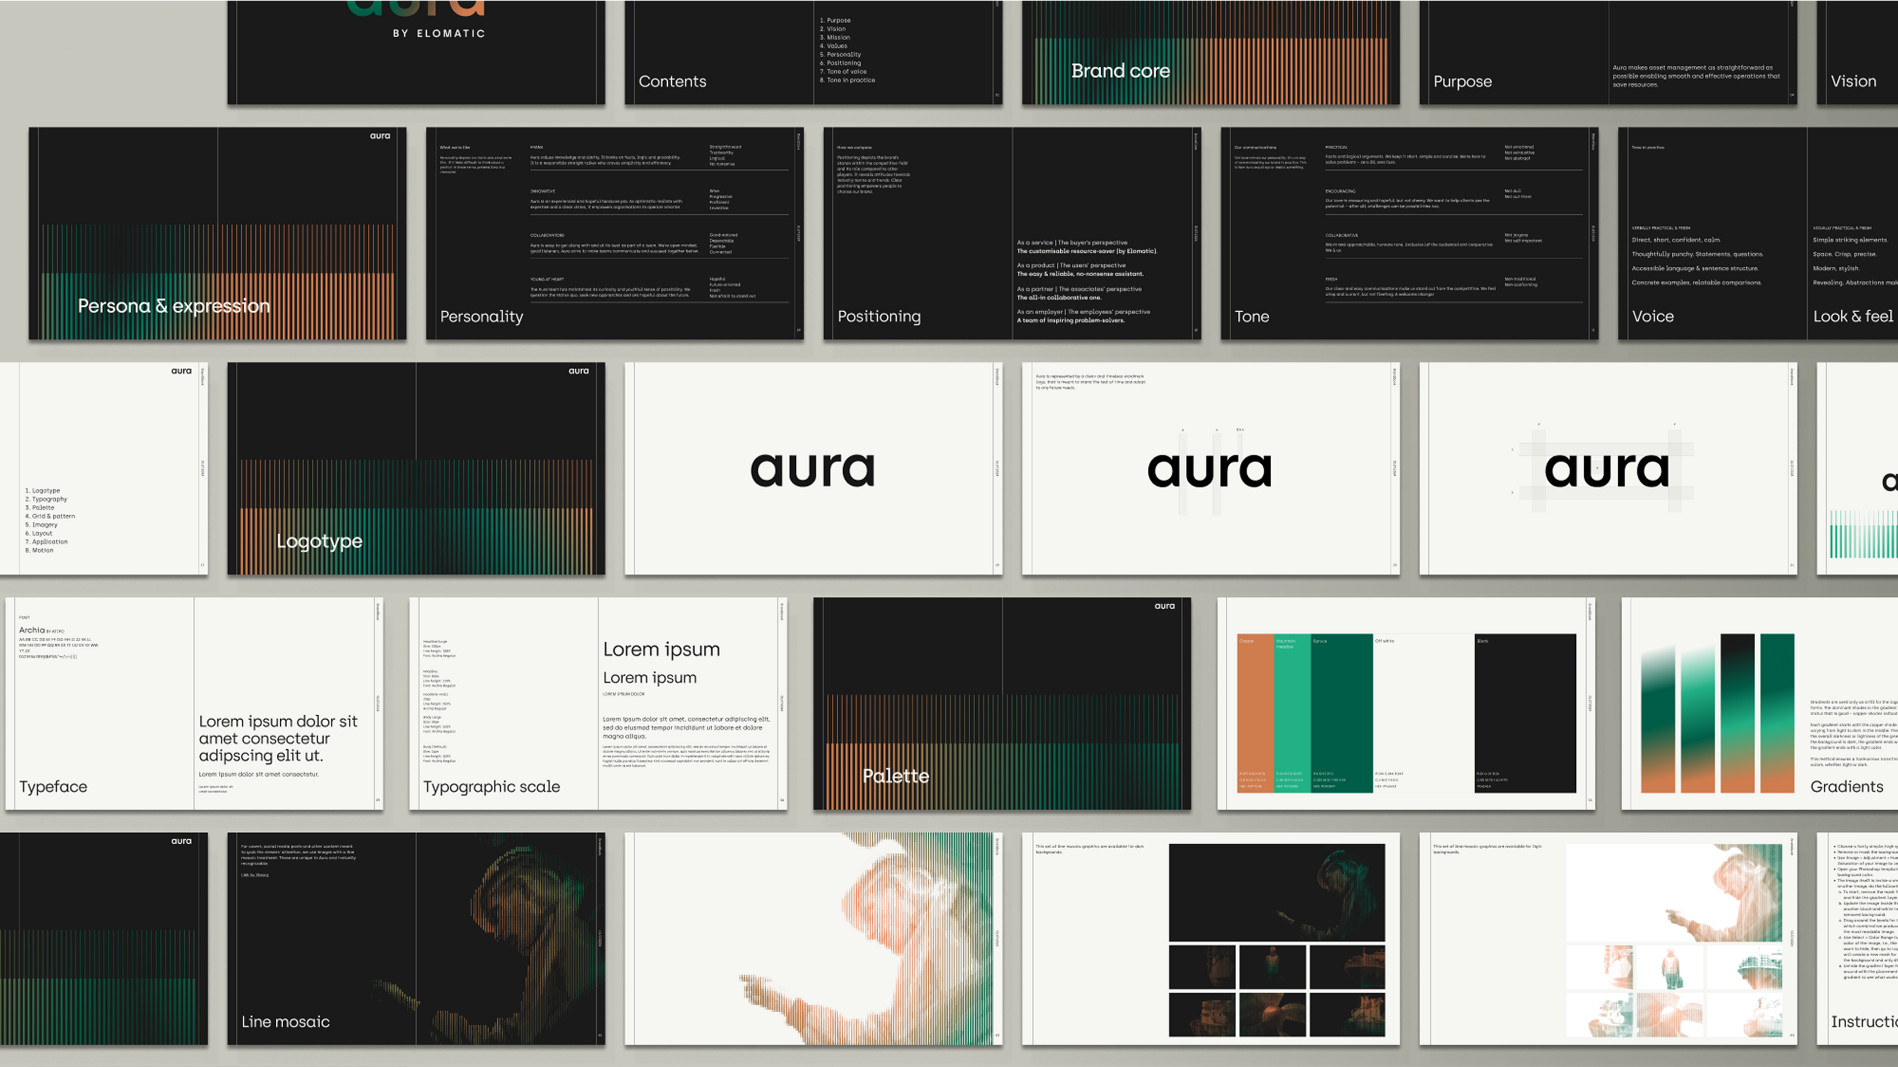Click the gradient bar with the black top
This screenshot has width=1898, height=1067.
pos(1737,713)
